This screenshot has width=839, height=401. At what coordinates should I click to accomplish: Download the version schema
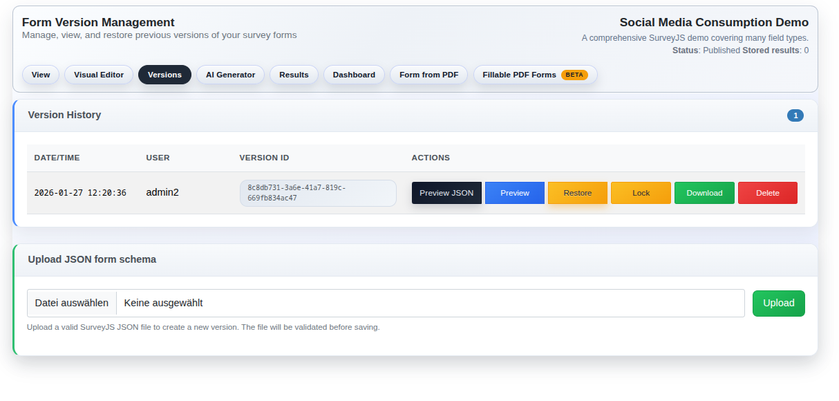[x=704, y=193]
